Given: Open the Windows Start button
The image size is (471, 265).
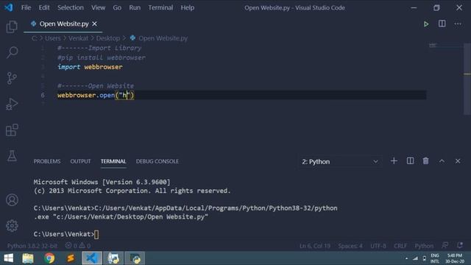Looking at the screenshot, I should (9, 258).
